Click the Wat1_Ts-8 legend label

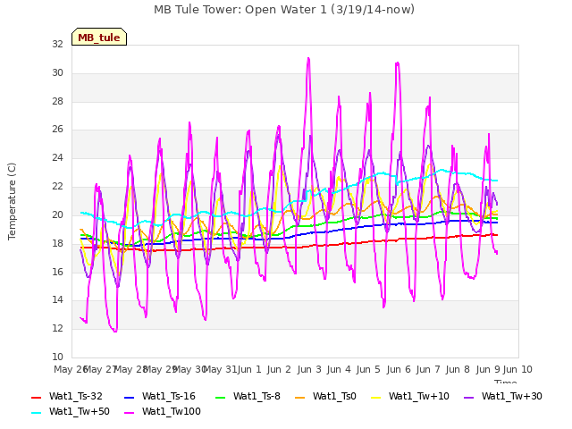[257, 396]
